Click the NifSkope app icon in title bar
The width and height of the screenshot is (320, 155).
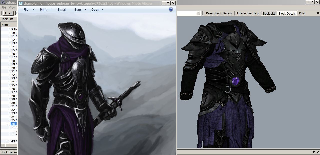click(x=3, y=3)
